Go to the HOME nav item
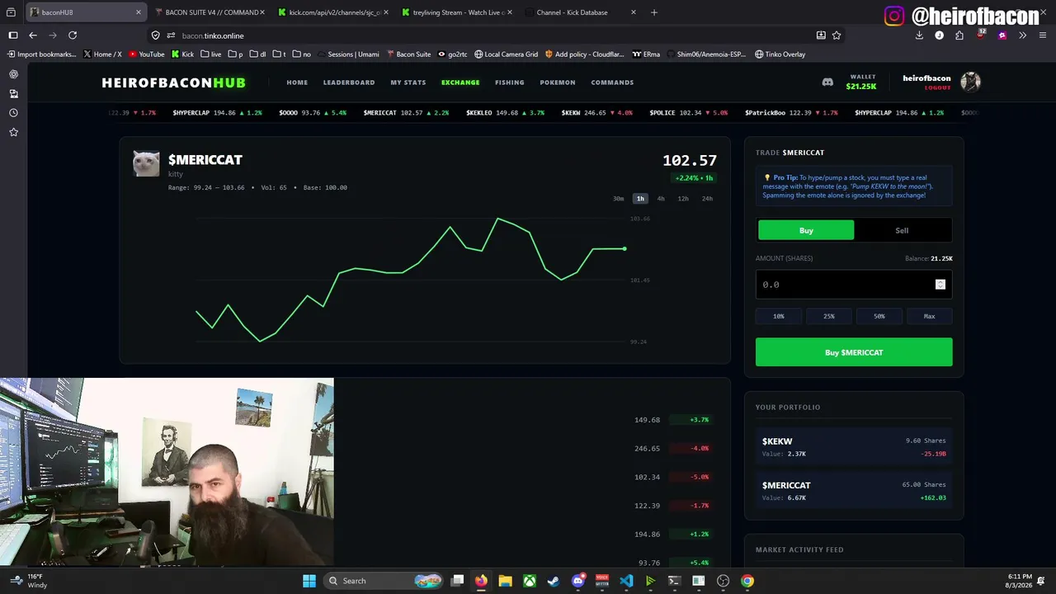The width and height of the screenshot is (1056, 594). pyautogui.click(x=297, y=82)
